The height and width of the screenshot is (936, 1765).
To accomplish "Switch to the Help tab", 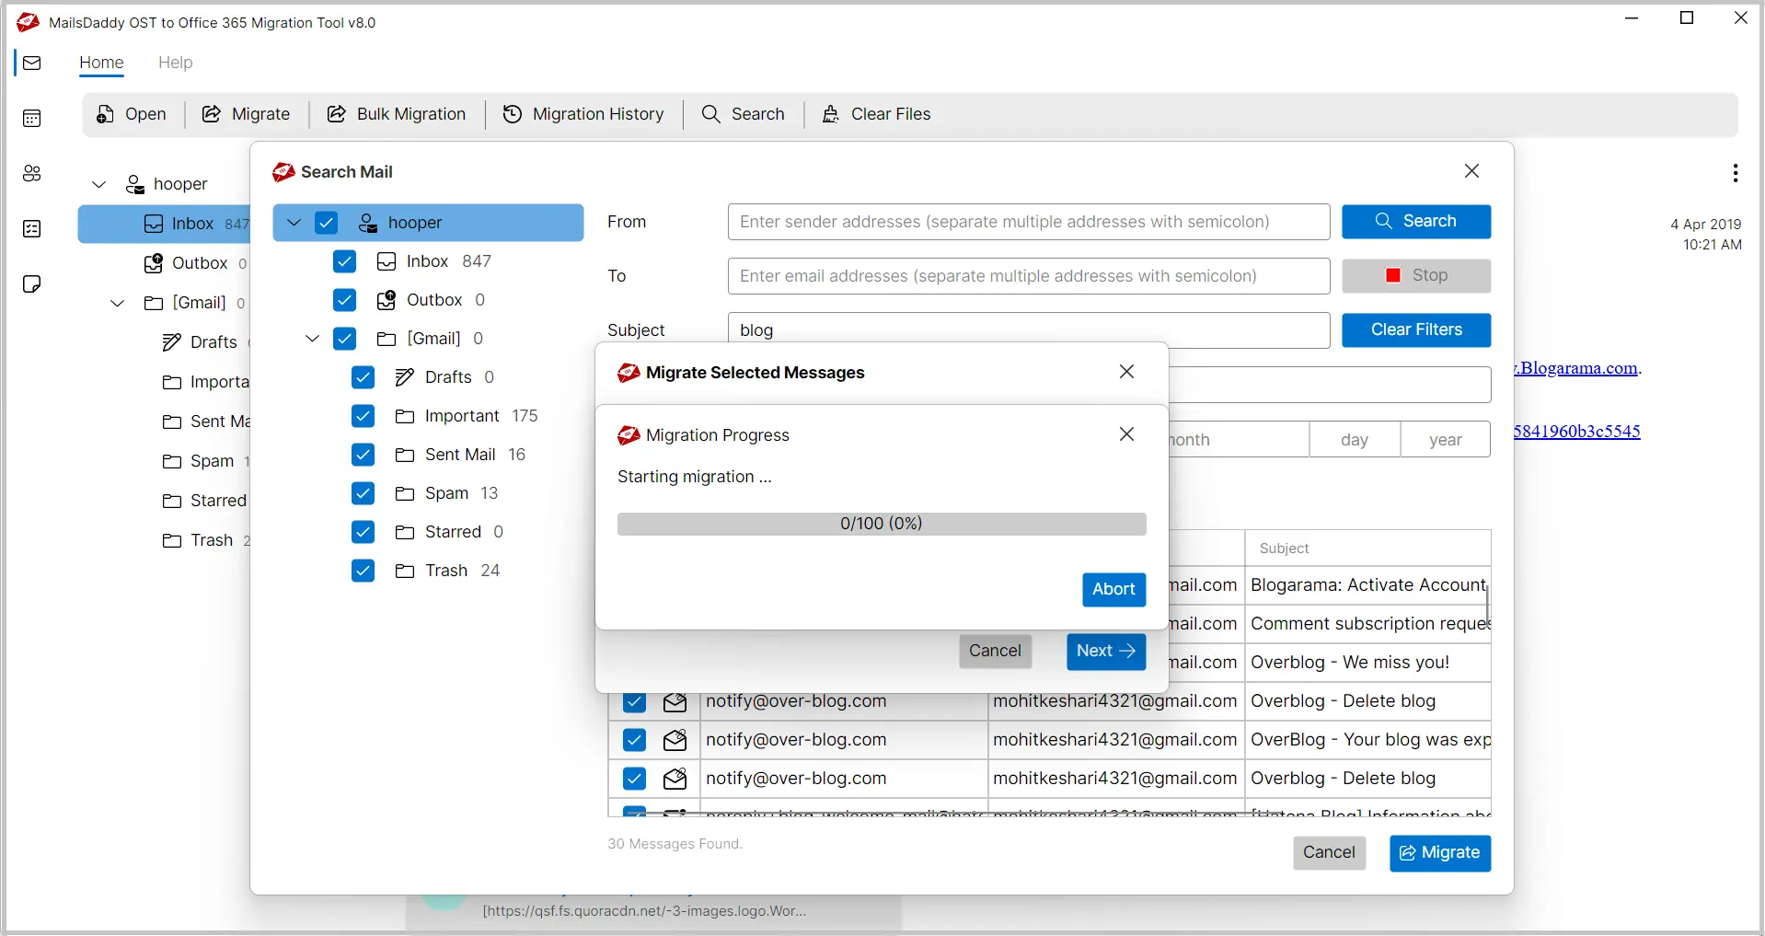I will [175, 63].
